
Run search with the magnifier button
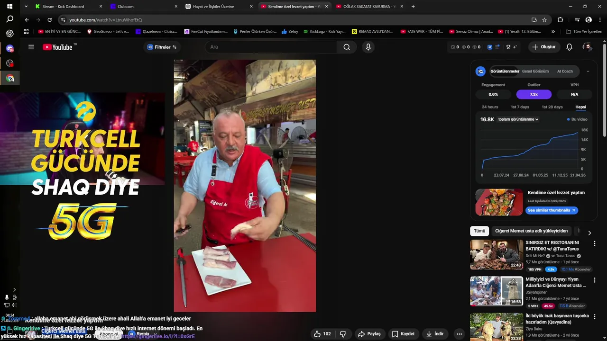coord(347,47)
